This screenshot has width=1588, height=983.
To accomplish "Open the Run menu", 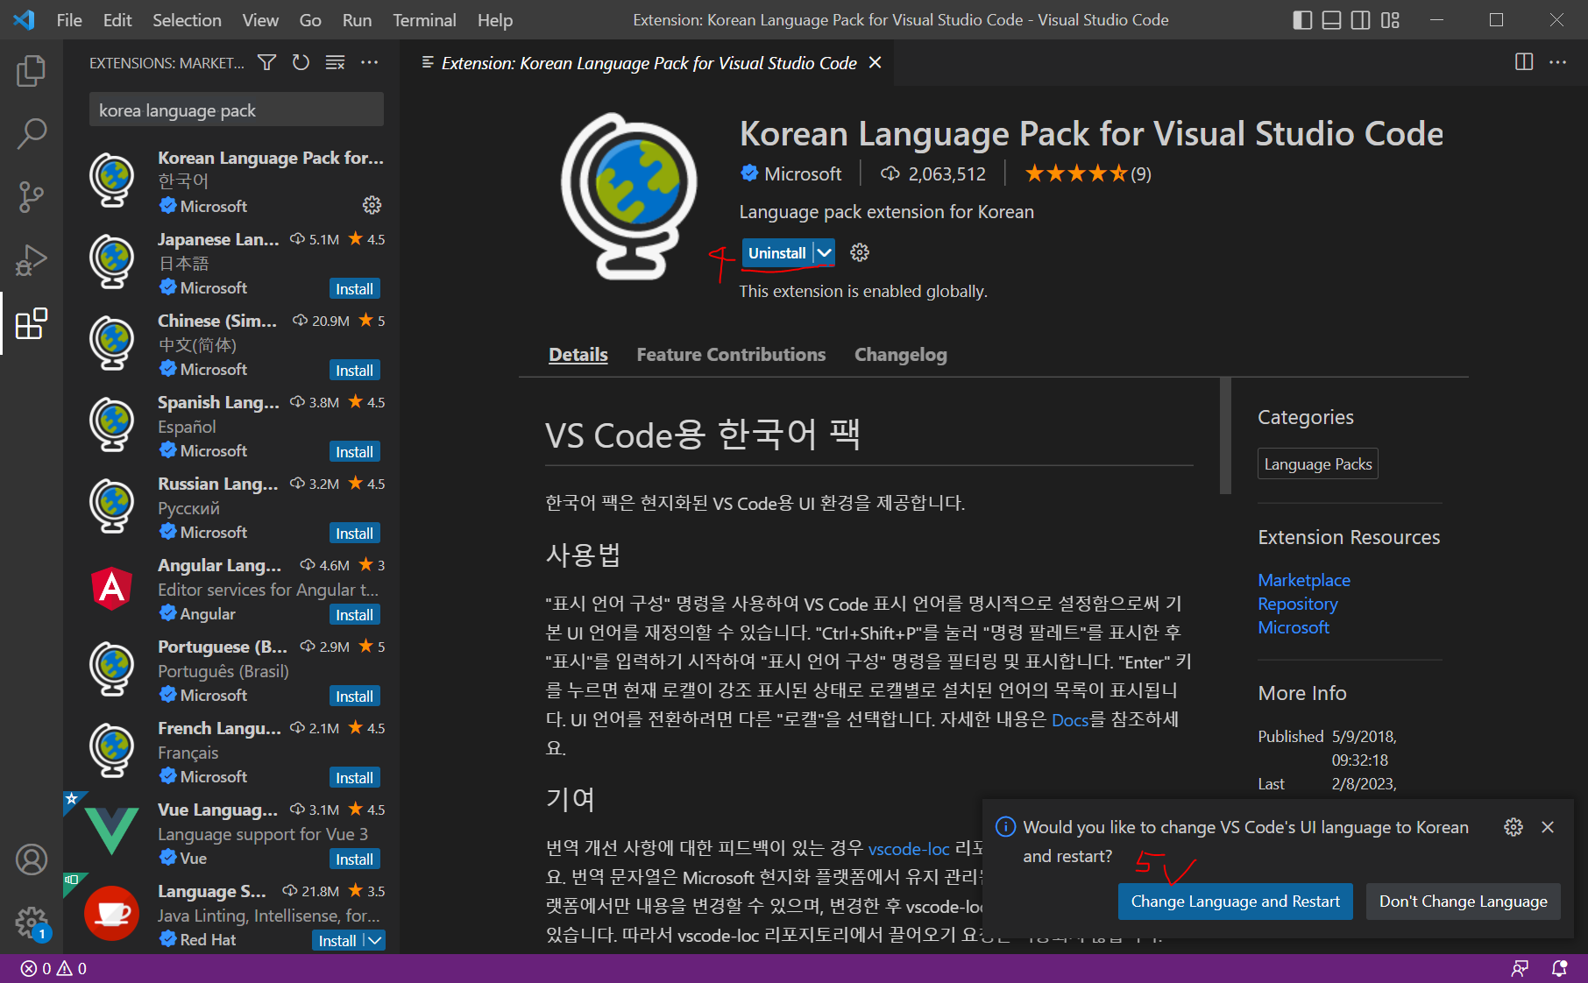I will pyautogui.click(x=357, y=20).
